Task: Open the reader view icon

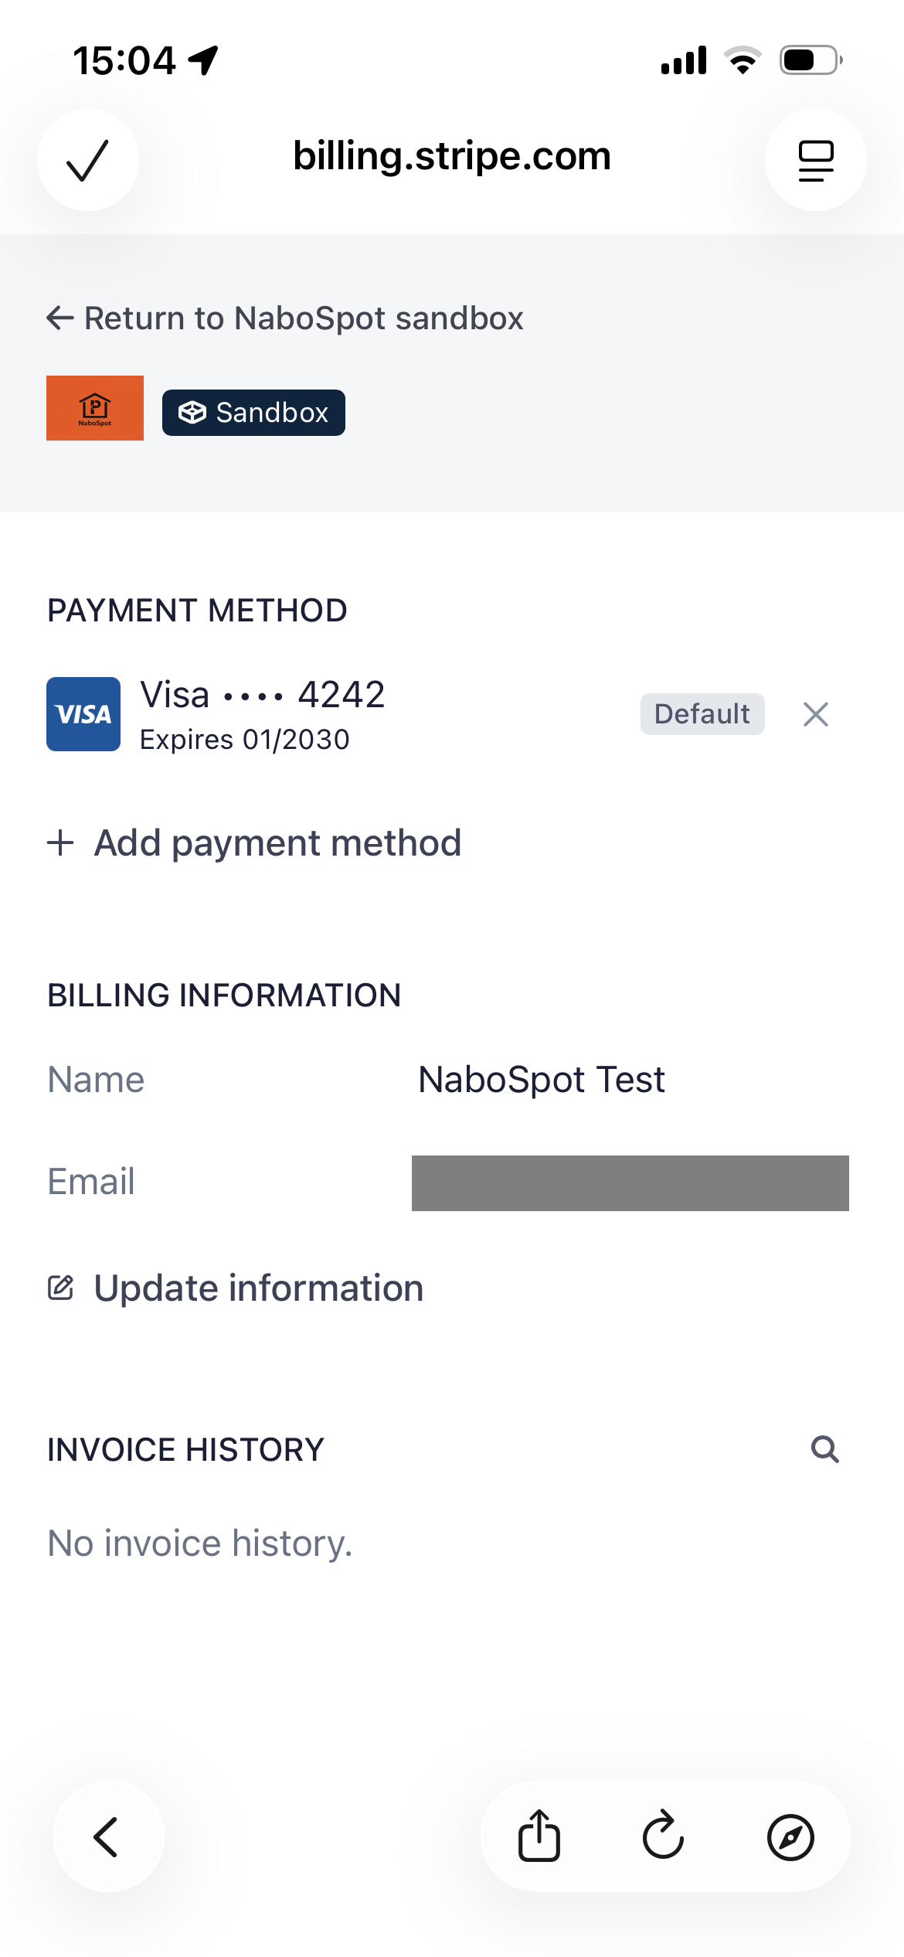Action: click(815, 160)
